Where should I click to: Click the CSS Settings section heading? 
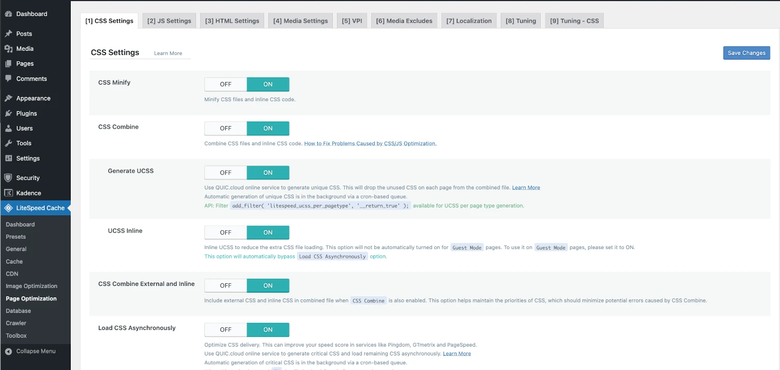[115, 52]
